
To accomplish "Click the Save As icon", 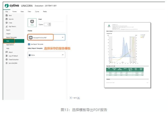I will [x=6, y=19].
